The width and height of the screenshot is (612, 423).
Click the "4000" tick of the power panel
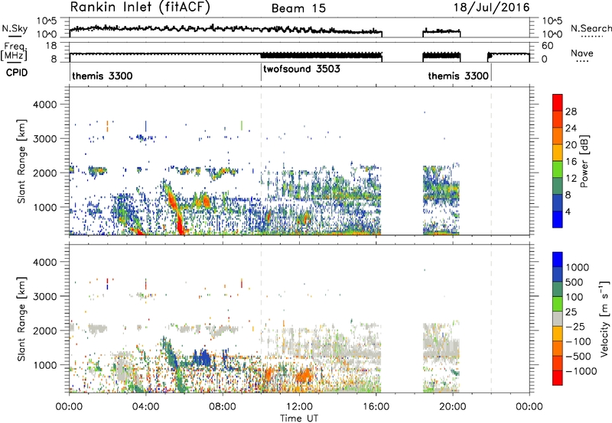44,105
